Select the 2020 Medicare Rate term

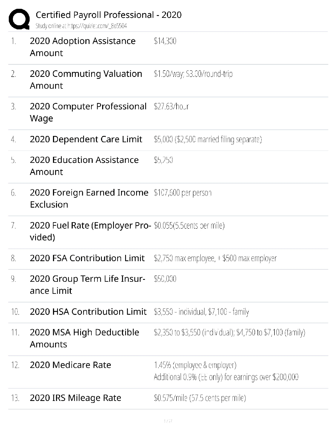[70, 365]
